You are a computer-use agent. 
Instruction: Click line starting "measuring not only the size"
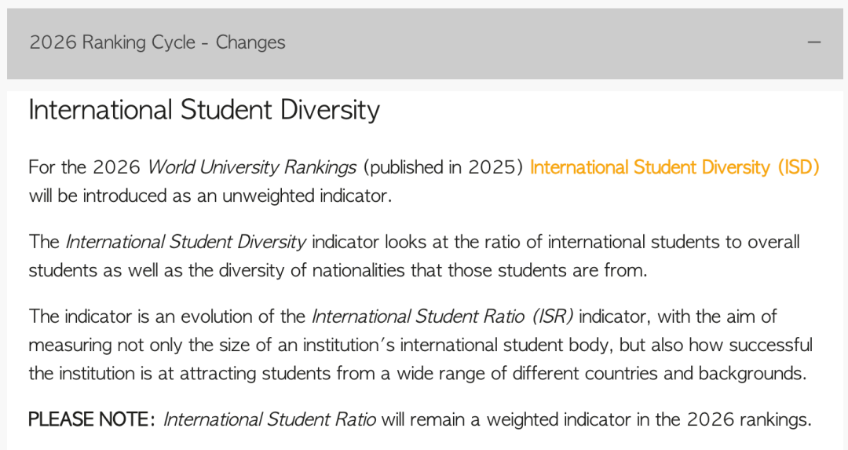(420, 345)
